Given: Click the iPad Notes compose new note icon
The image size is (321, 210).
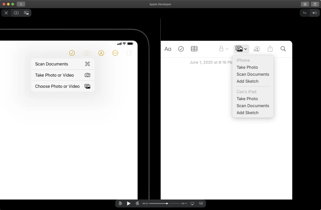Looking at the screenshot, I should (129, 53).
